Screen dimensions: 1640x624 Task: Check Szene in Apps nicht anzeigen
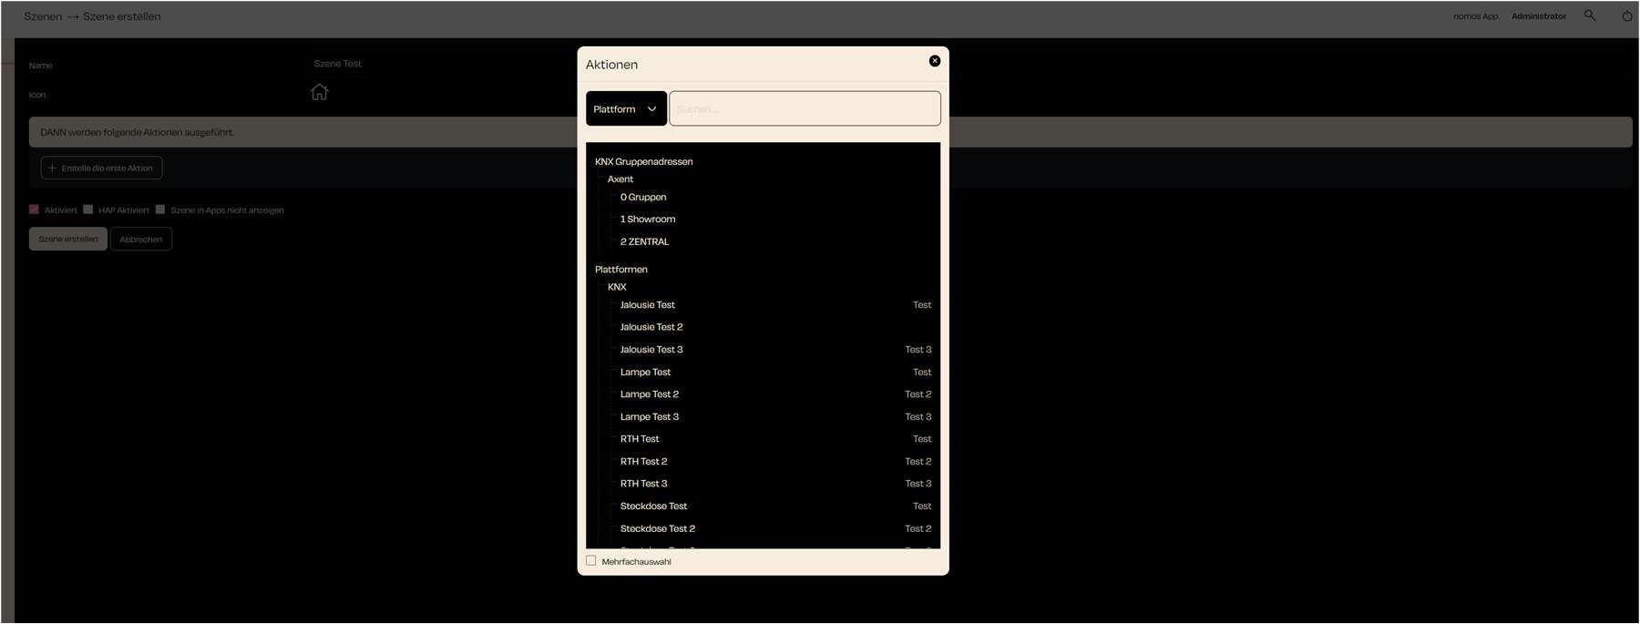click(160, 210)
